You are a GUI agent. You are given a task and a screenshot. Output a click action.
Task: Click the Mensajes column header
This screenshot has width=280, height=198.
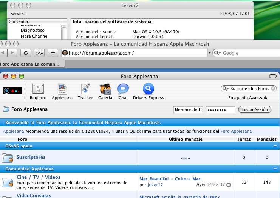[267, 139]
